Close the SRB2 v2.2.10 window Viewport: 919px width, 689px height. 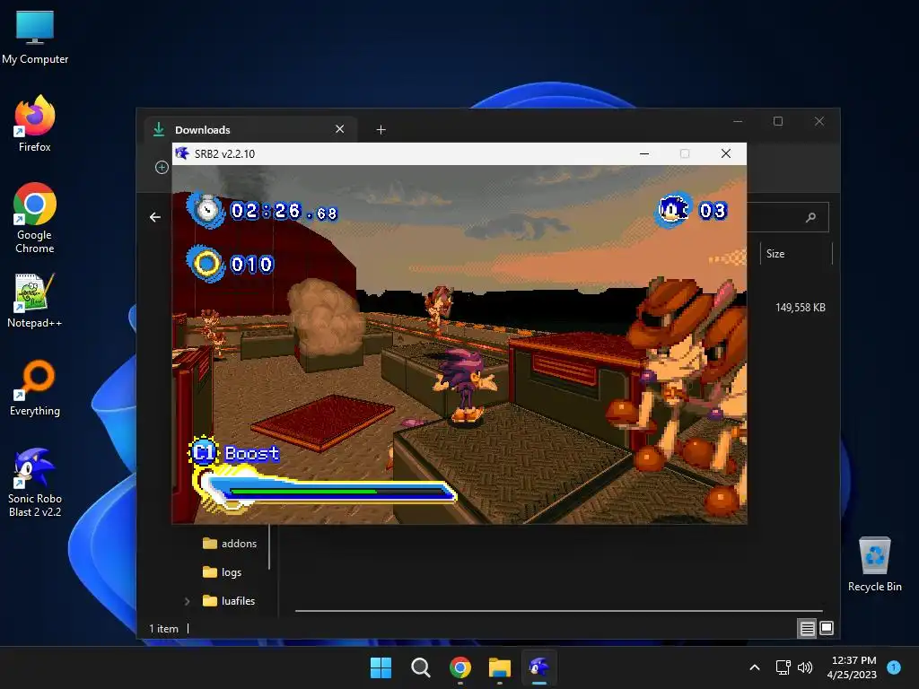(x=725, y=153)
